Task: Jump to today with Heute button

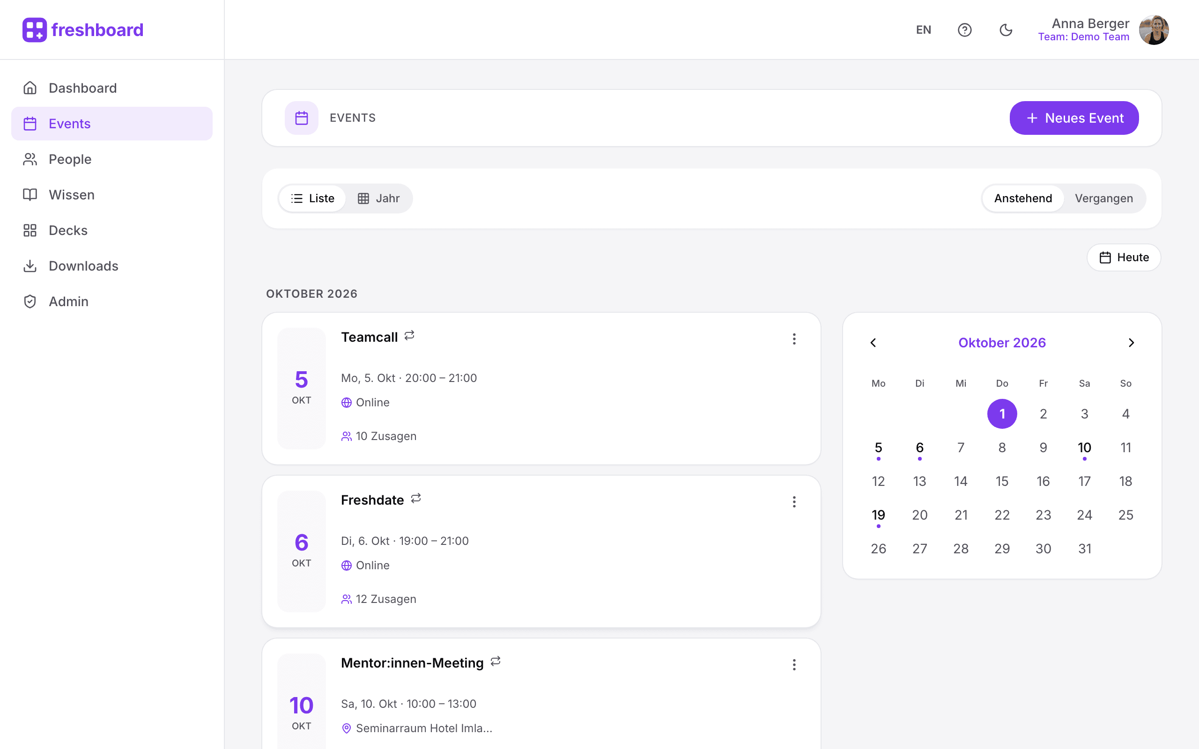Action: pyautogui.click(x=1124, y=257)
